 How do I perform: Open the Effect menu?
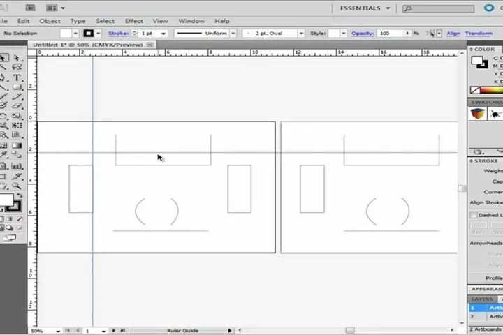tap(133, 21)
